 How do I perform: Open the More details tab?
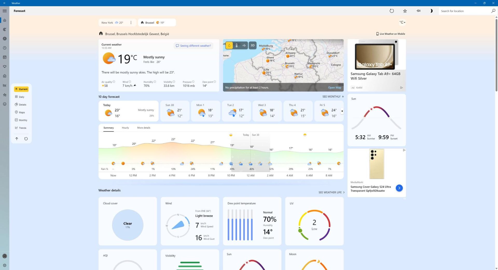coord(144,128)
